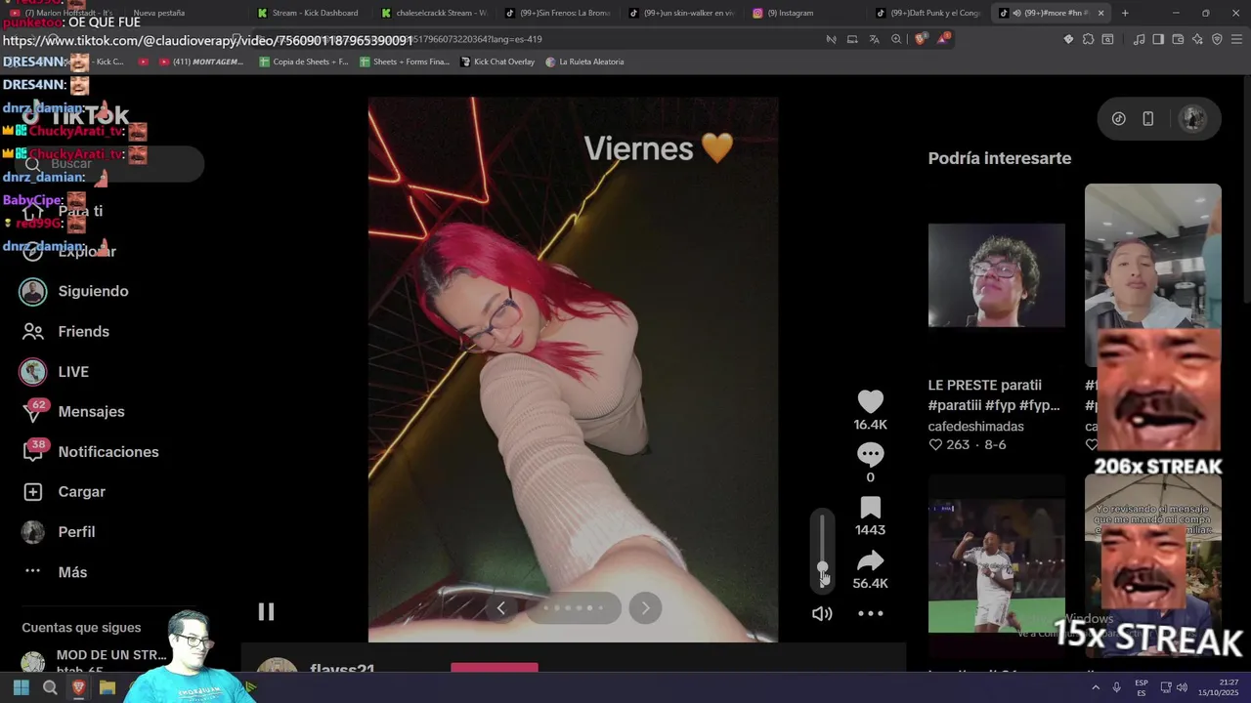
Task: Click the translate page icon
Action: [875, 39]
